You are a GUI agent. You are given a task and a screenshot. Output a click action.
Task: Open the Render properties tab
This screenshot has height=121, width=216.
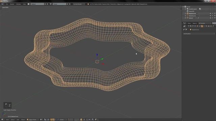pyautogui.click(x=188, y=26)
